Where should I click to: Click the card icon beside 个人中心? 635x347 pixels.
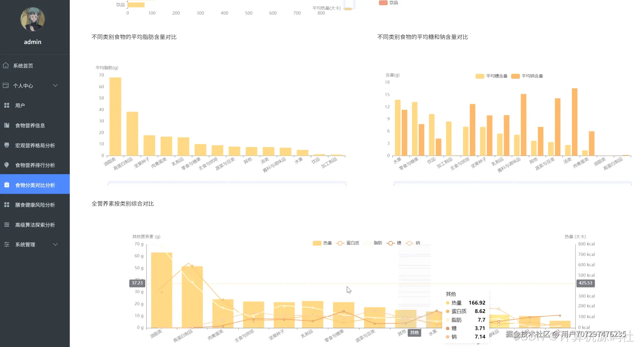pyautogui.click(x=6, y=85)
